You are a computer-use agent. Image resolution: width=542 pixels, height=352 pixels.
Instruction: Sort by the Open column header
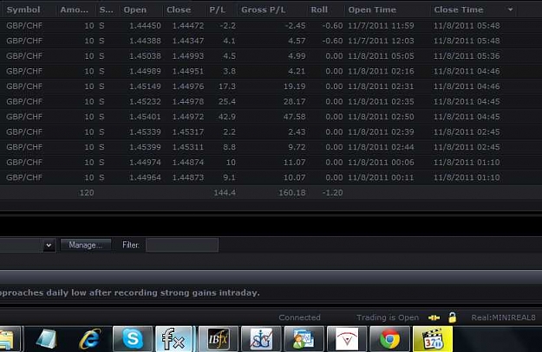pos(135,10)
